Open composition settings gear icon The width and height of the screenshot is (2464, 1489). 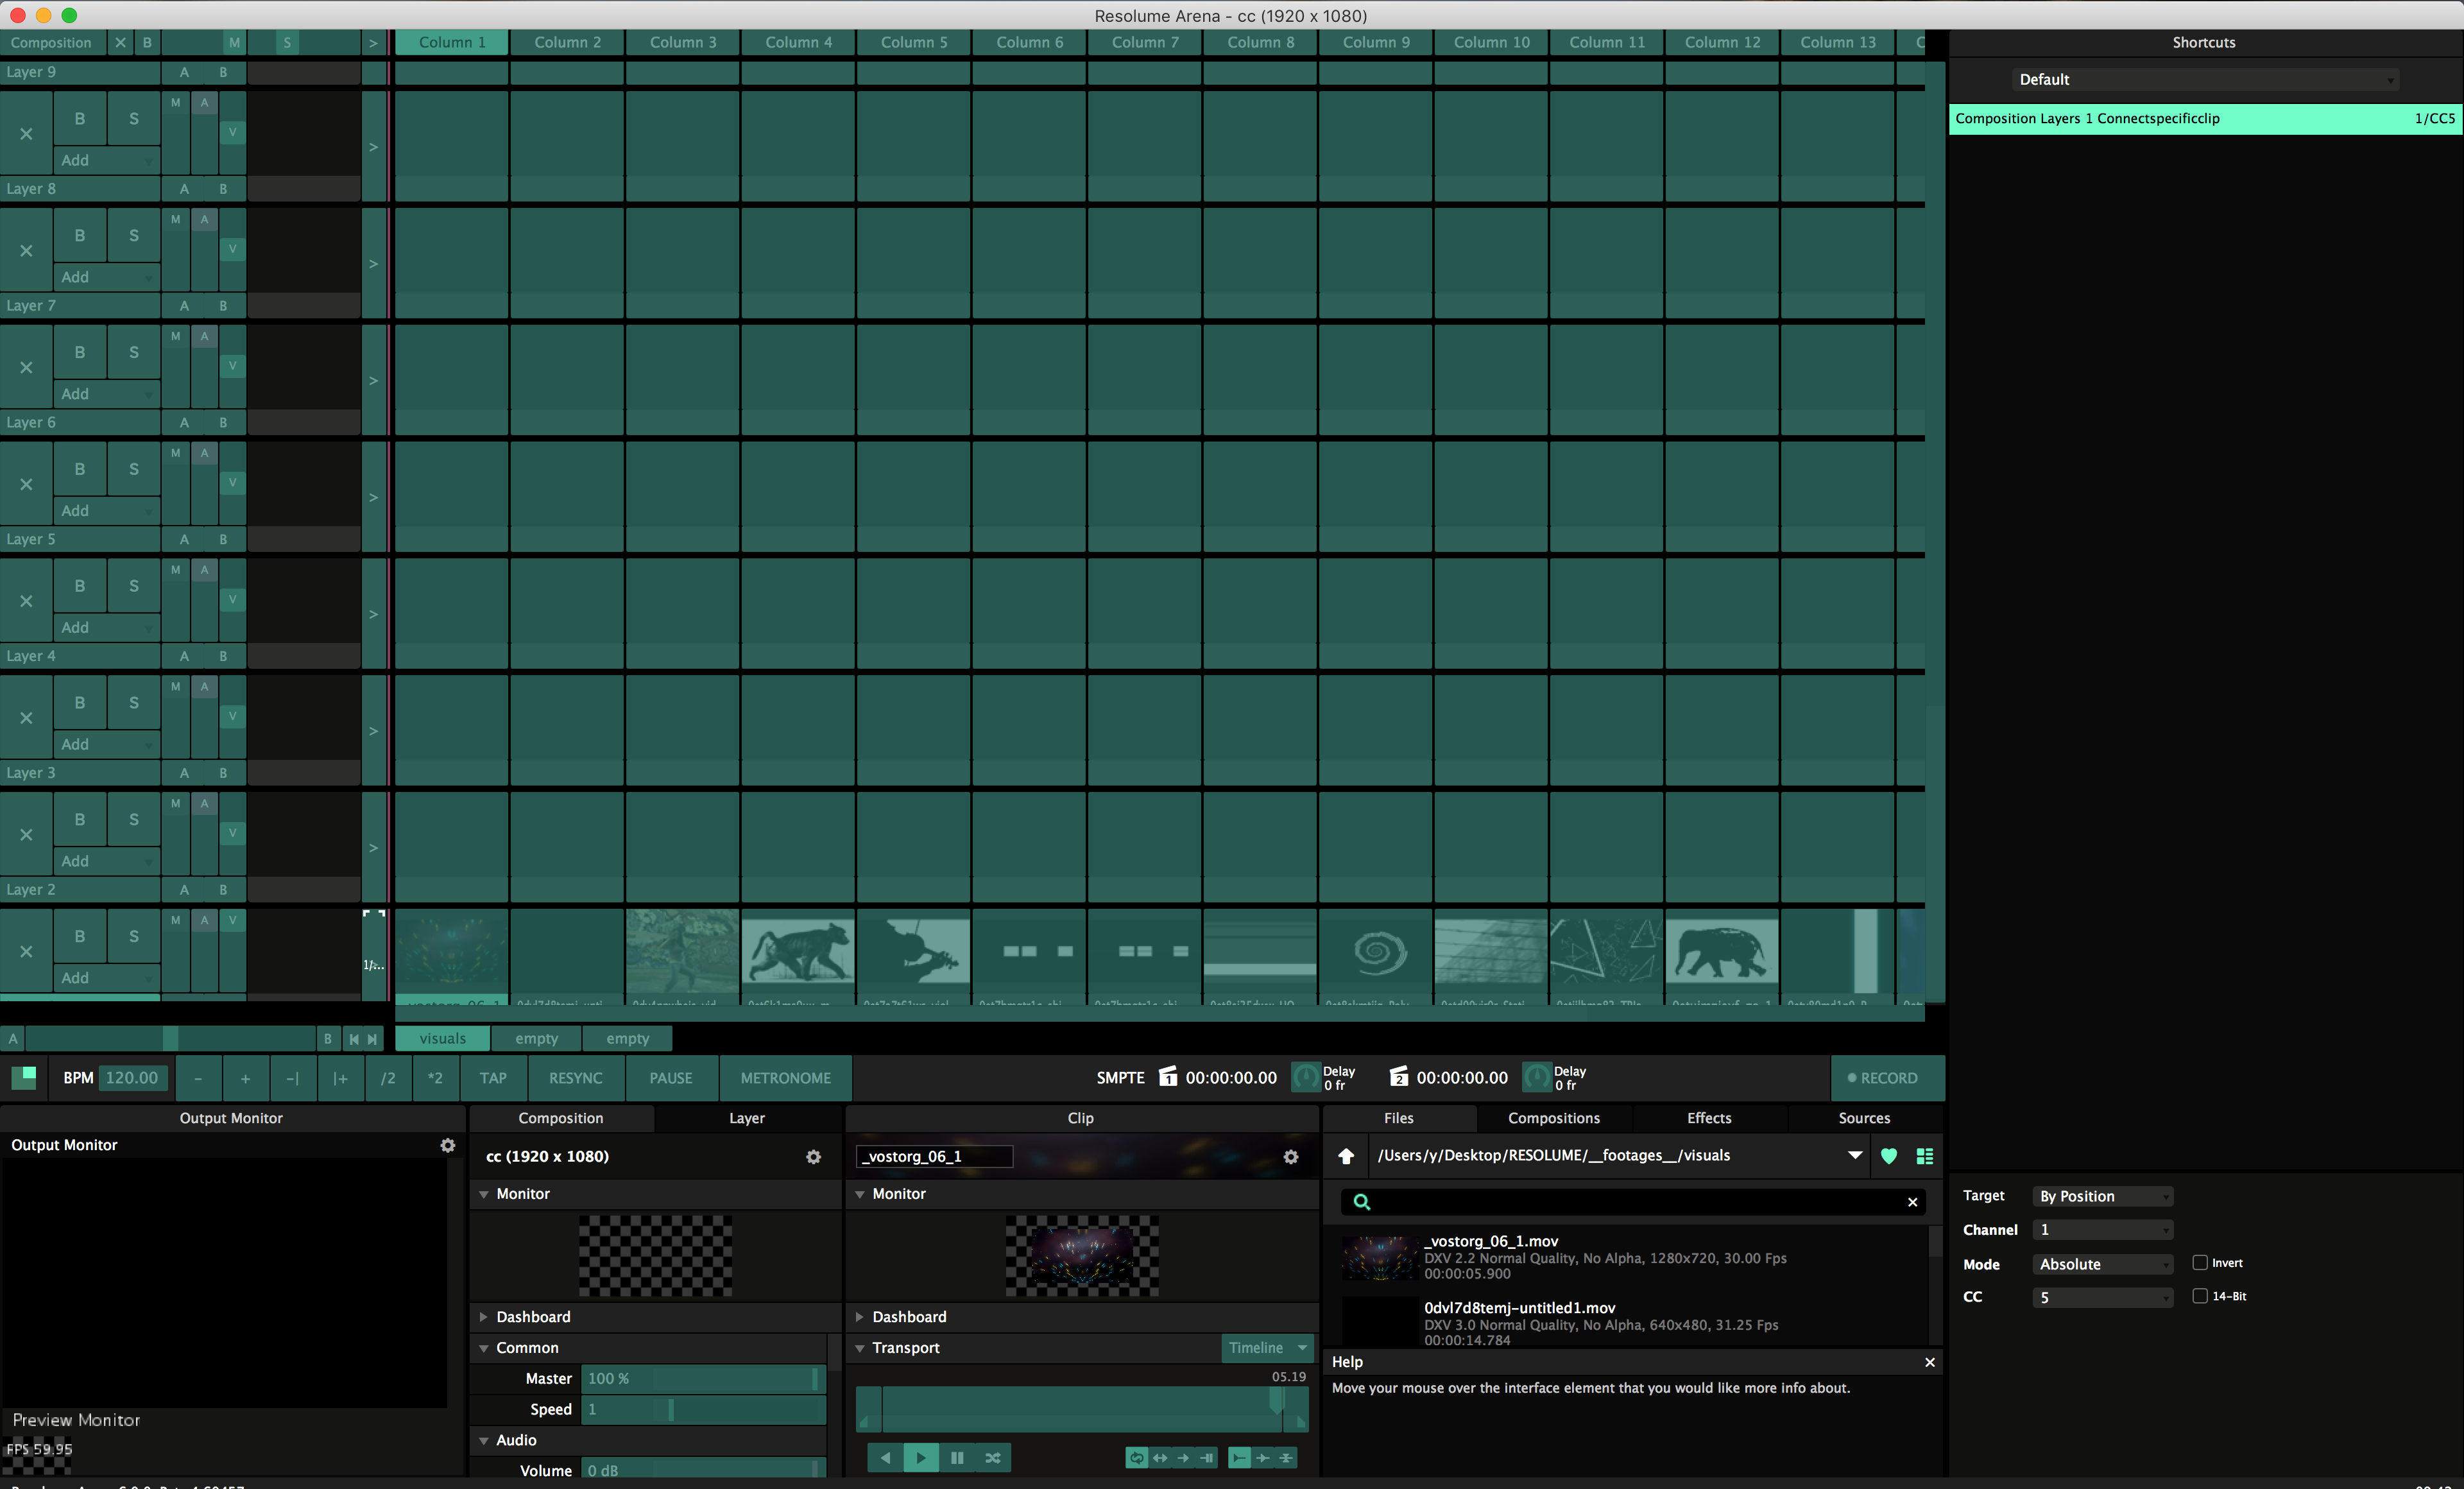pos(813,1157)
